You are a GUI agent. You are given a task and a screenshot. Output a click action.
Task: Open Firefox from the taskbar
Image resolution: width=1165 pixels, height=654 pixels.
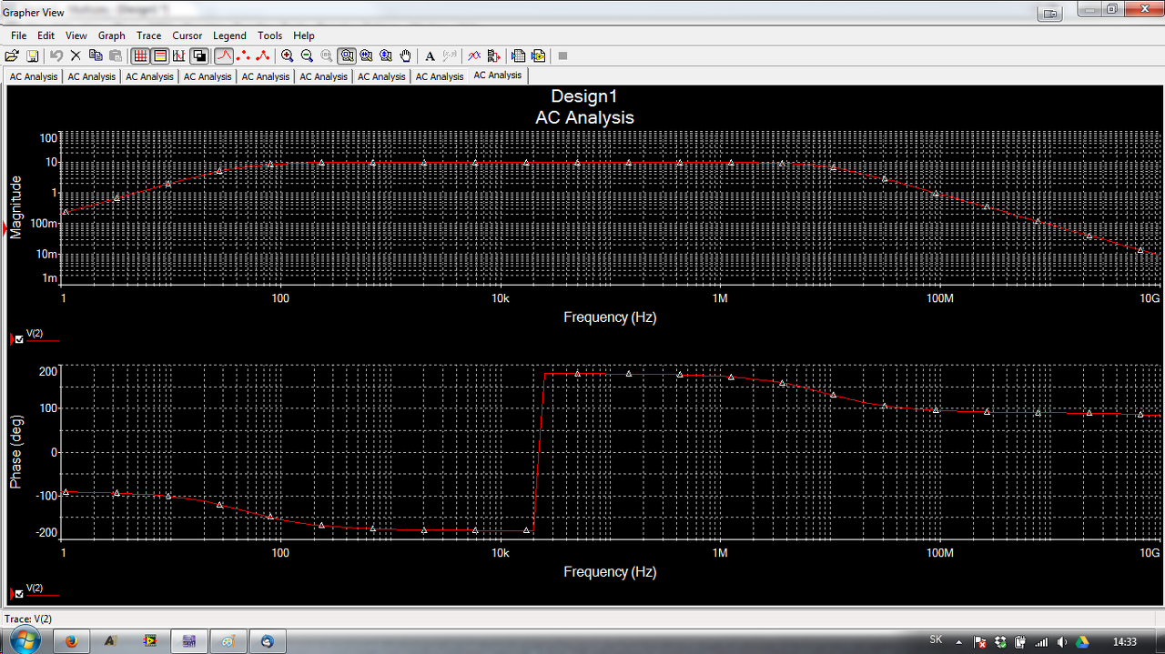click(72, 640)
